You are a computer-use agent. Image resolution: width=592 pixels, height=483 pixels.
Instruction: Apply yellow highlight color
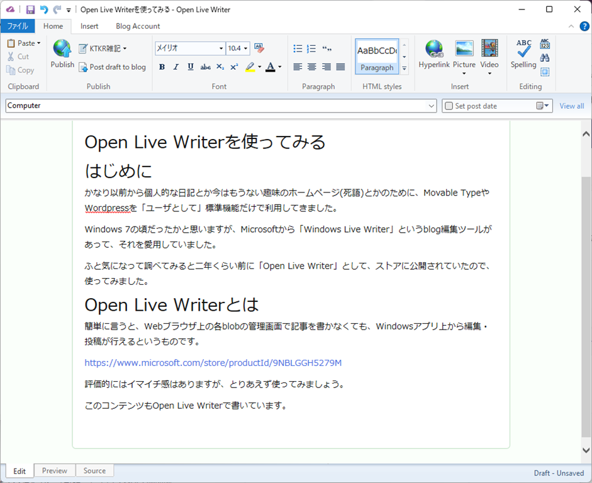(x=250, y=67)
